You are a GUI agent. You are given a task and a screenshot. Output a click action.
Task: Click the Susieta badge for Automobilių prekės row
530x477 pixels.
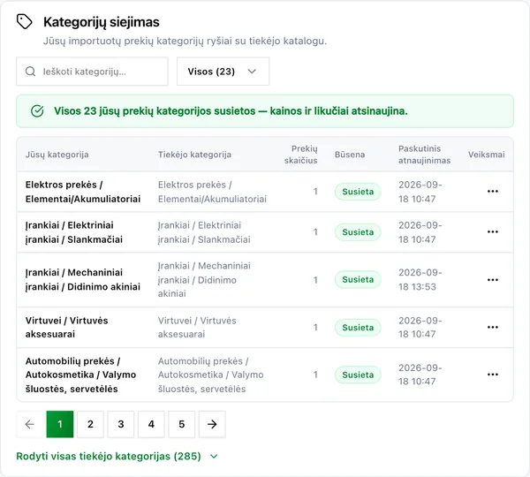(x=358, y=375)
